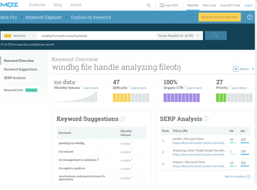Click the Add to plus icon
The width and height of the screenshot is (257, 190).
click(x=235, y=69)
